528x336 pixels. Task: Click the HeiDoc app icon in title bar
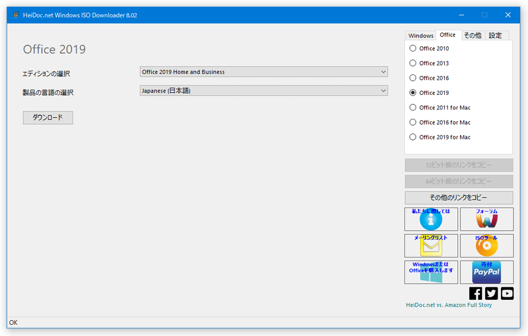(15, 15)
